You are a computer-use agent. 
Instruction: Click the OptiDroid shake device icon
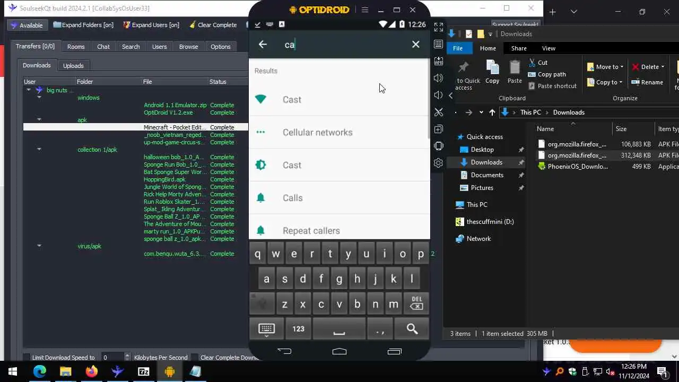pyautogui.click(x=438, y=146)
